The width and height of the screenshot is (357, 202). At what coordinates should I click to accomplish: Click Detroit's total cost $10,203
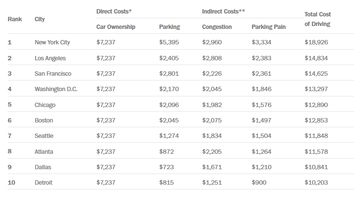[317, 183]
